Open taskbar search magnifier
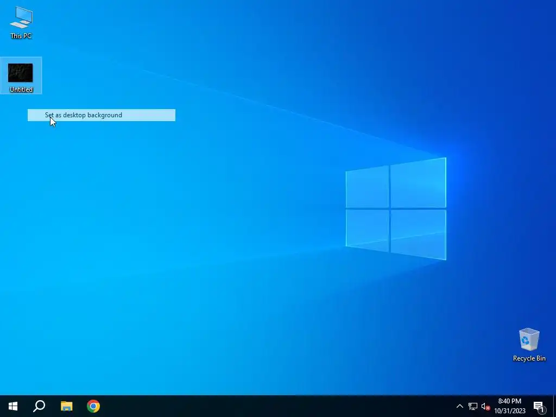Image resolution: width=556 pixels, height=417 pixels. click(39, 406)
